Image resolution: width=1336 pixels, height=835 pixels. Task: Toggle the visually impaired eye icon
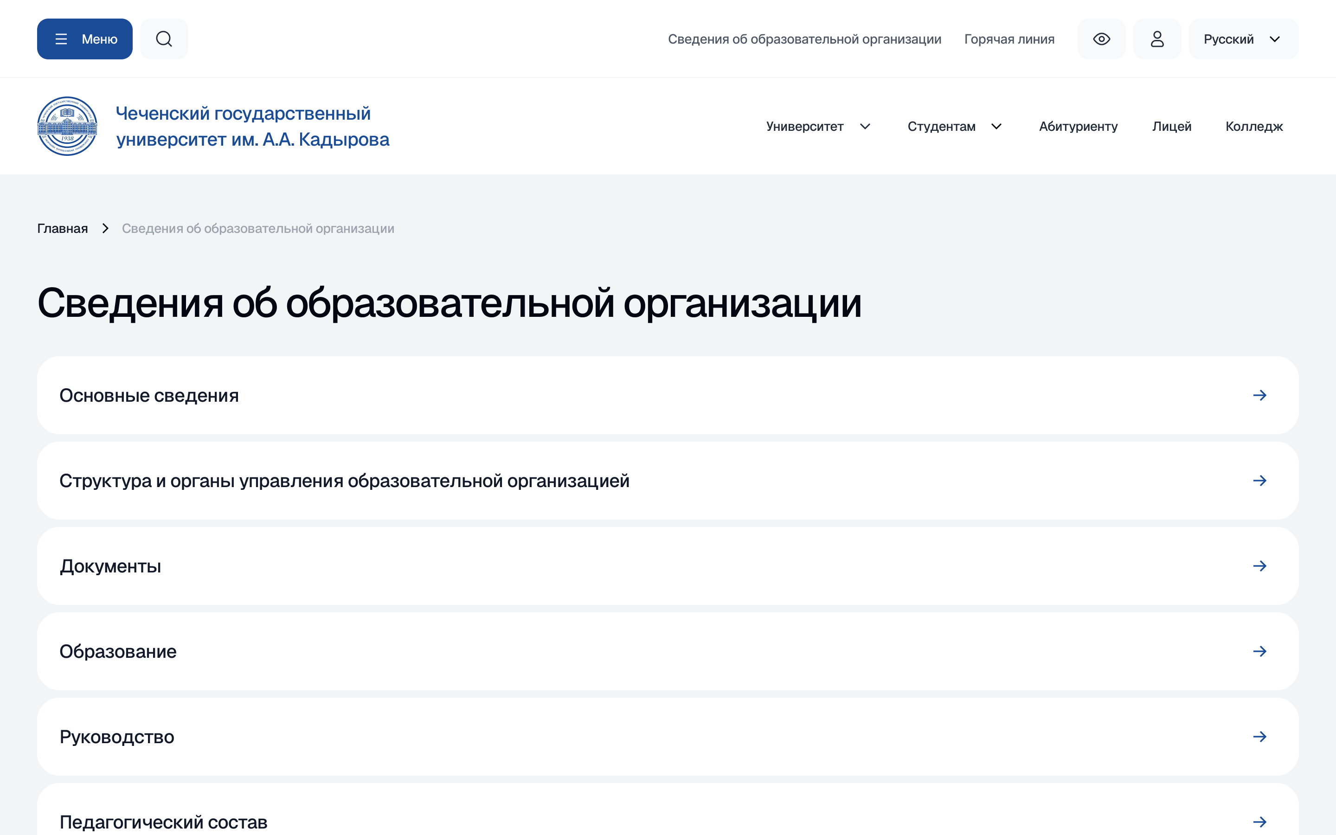[x=1101, y=39]
